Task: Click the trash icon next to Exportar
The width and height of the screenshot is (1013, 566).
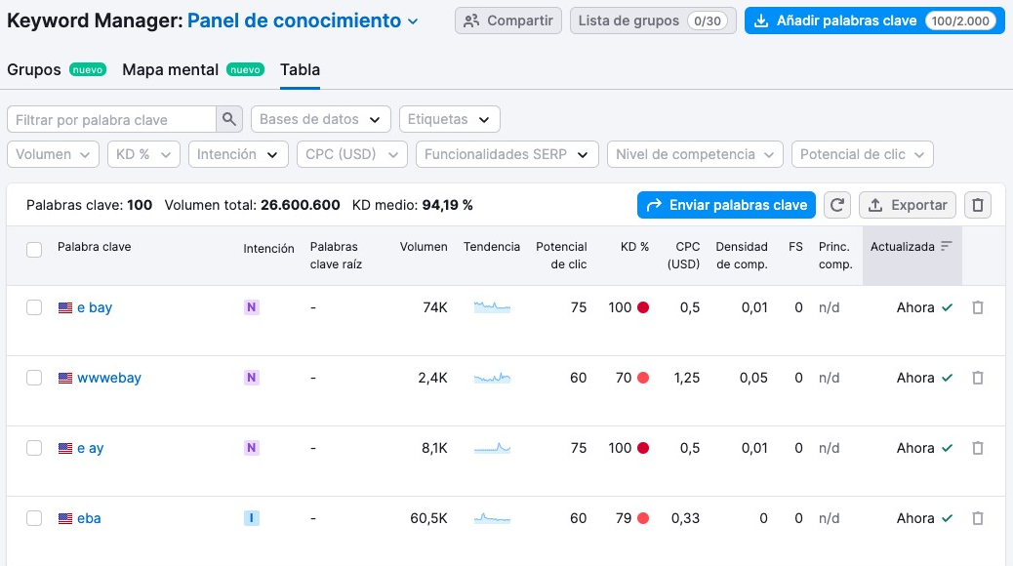Action: click(978, 205)
